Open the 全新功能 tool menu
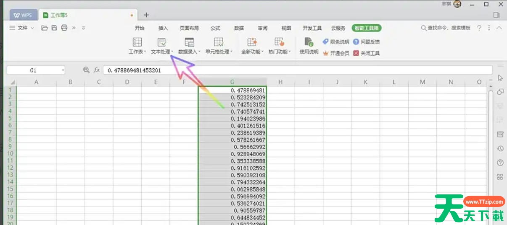The width and height of the screenshot is (507, 225). (252, 47)
